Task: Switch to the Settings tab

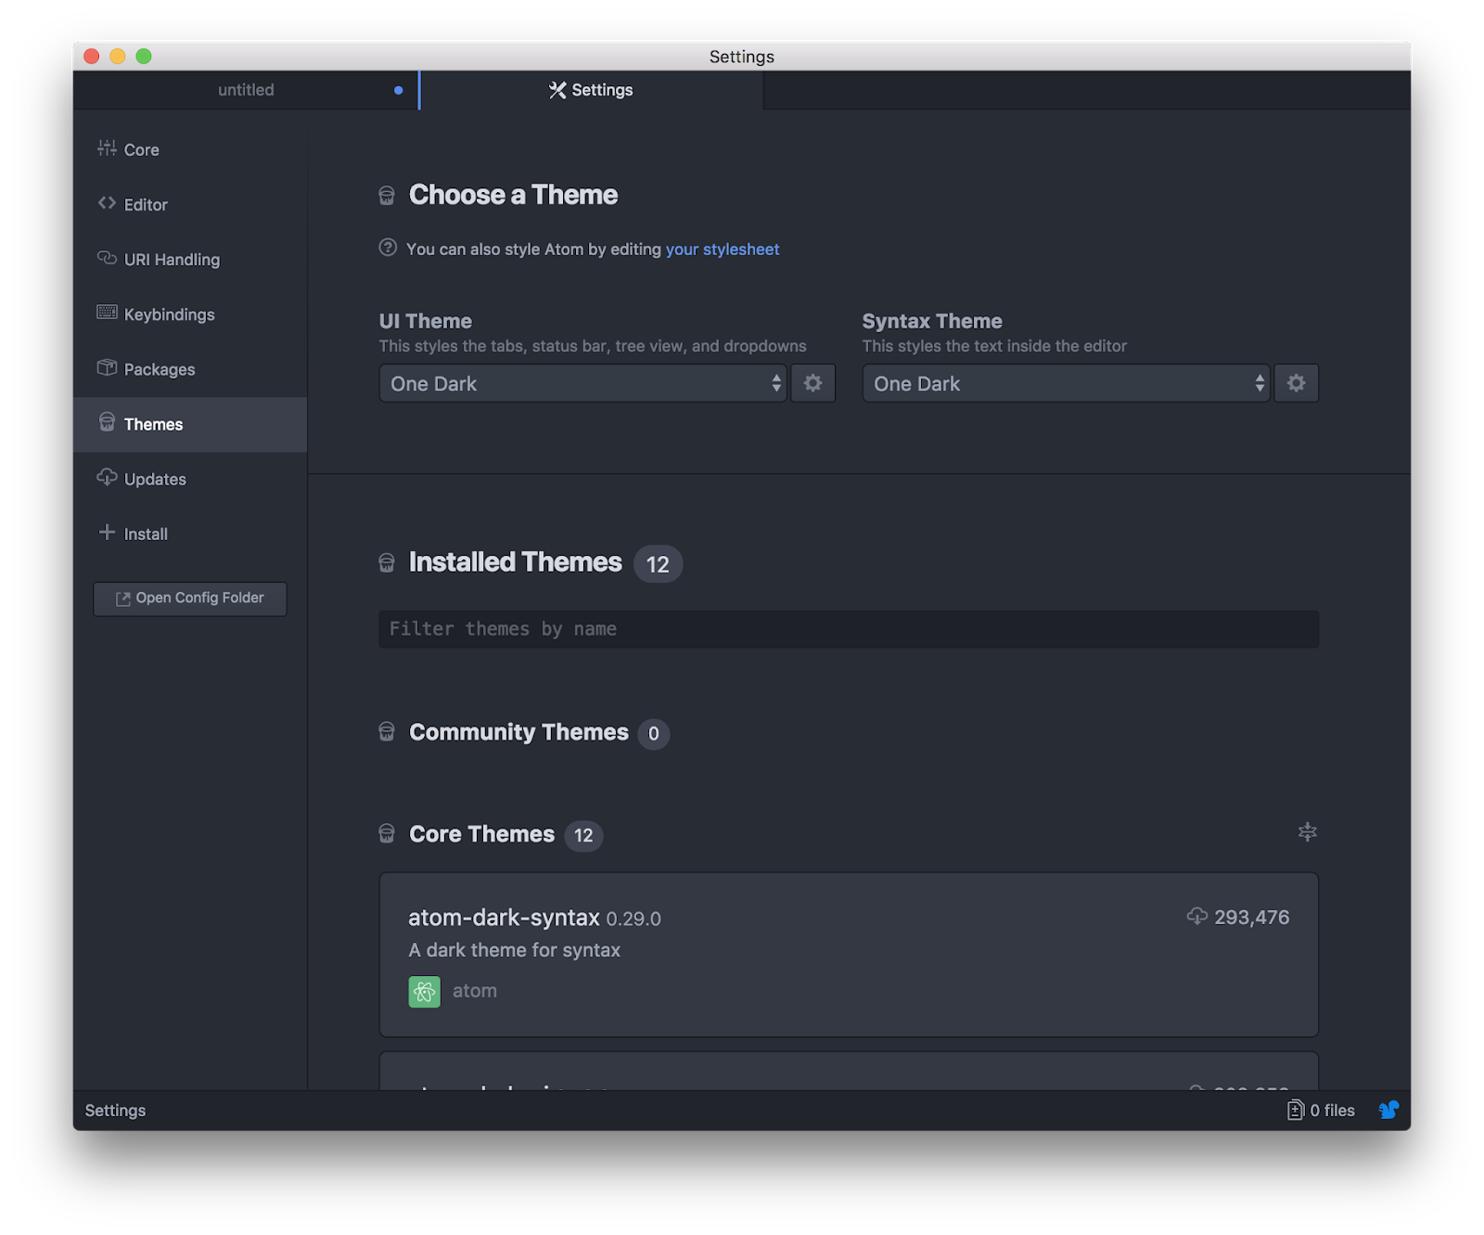Action: (592, 90)
